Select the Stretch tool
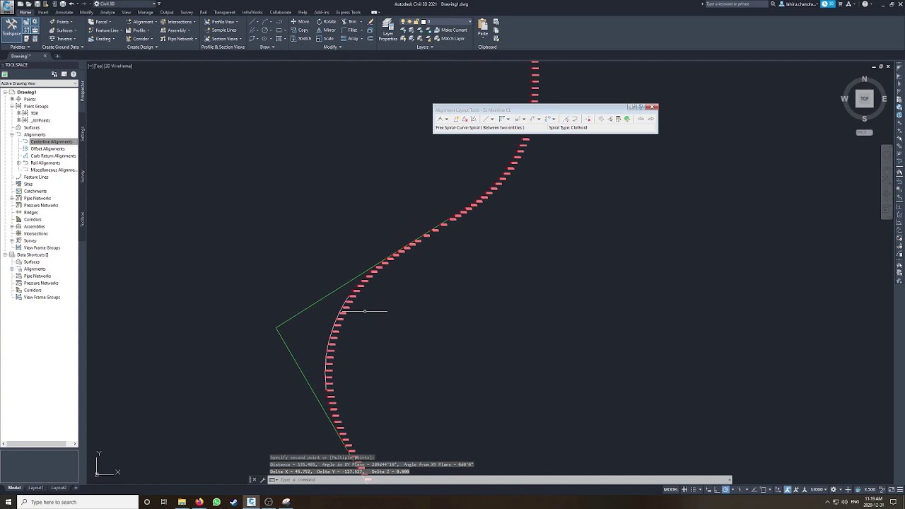The height and width of the screenshot is (509, 905). (301, 39)
